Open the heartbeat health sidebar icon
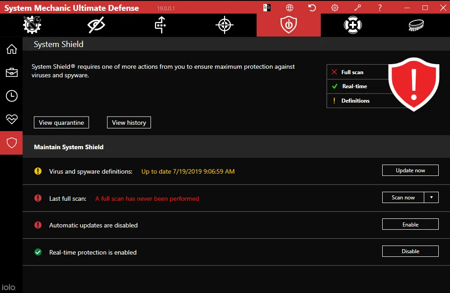The image size is (450, 293). 11,119
